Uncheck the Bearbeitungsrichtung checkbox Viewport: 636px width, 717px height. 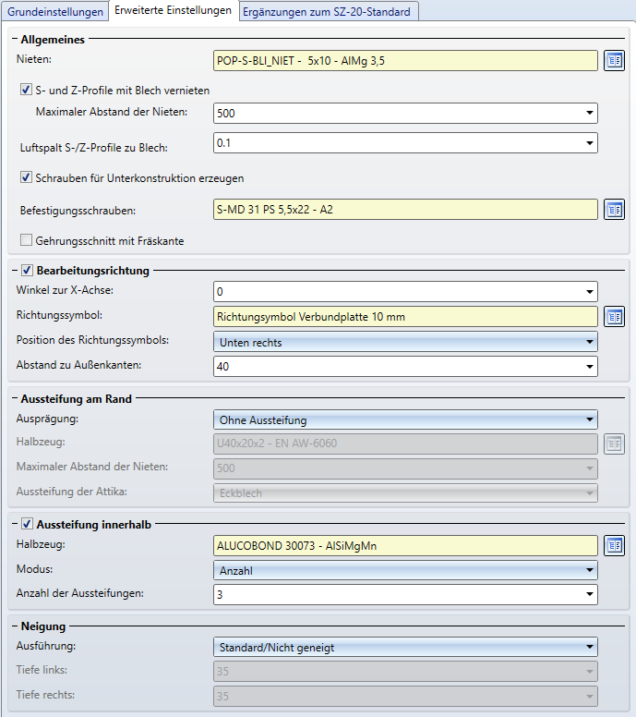(27, 270)
